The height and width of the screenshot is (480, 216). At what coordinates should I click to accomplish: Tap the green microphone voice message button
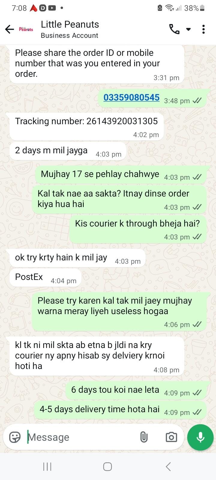200,437
